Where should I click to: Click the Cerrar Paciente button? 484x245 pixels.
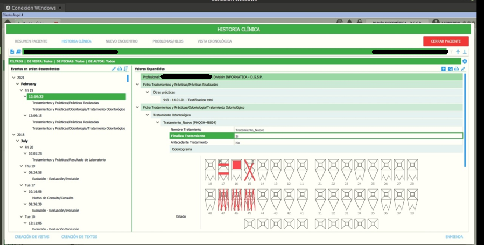(x=446, y=41)
